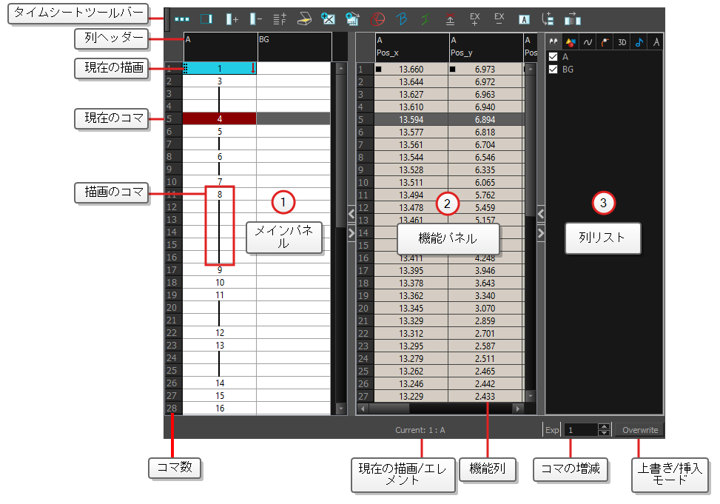This screenshot has width=720, height=504.
Task: Click the EX plus increase exposure icon
Action: point(475,19)
